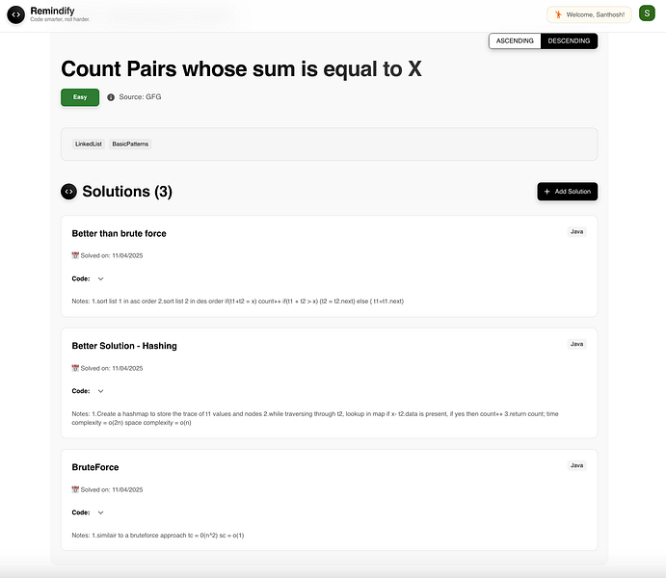The image size is (666, 578).
Task: Switch sorting to Descending
Action: coord(569,40)
